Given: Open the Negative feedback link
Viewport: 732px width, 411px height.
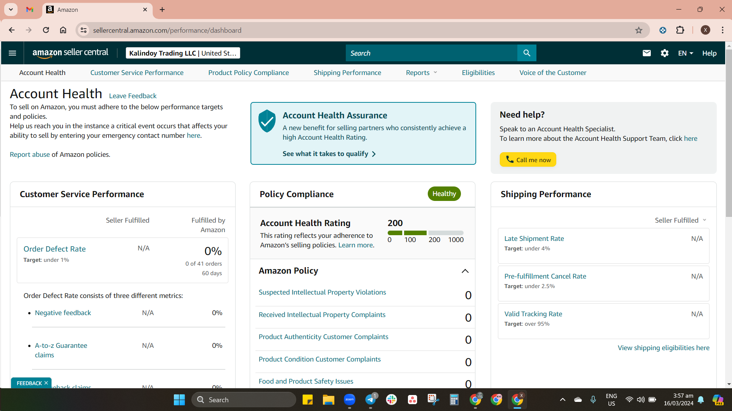Looking at the screenshot, I should tap(63, 313).
